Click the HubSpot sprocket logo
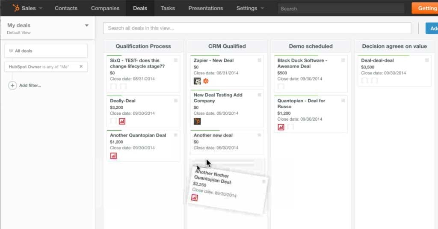The image size is (438, 229). (x=16, y=8)
